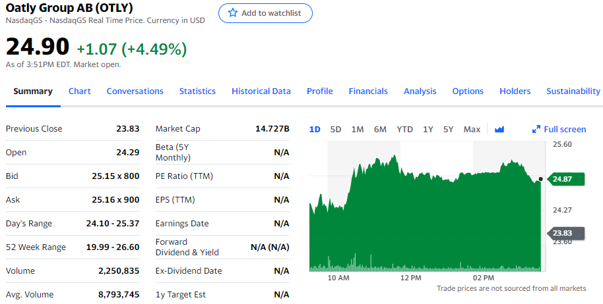The width and height of the screenshot is (603, 304).
Task: Click the 24.27 y-axis label
Action: pos(562,210)
